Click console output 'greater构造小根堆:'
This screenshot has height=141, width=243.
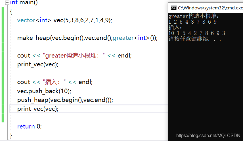coord(194,16)
